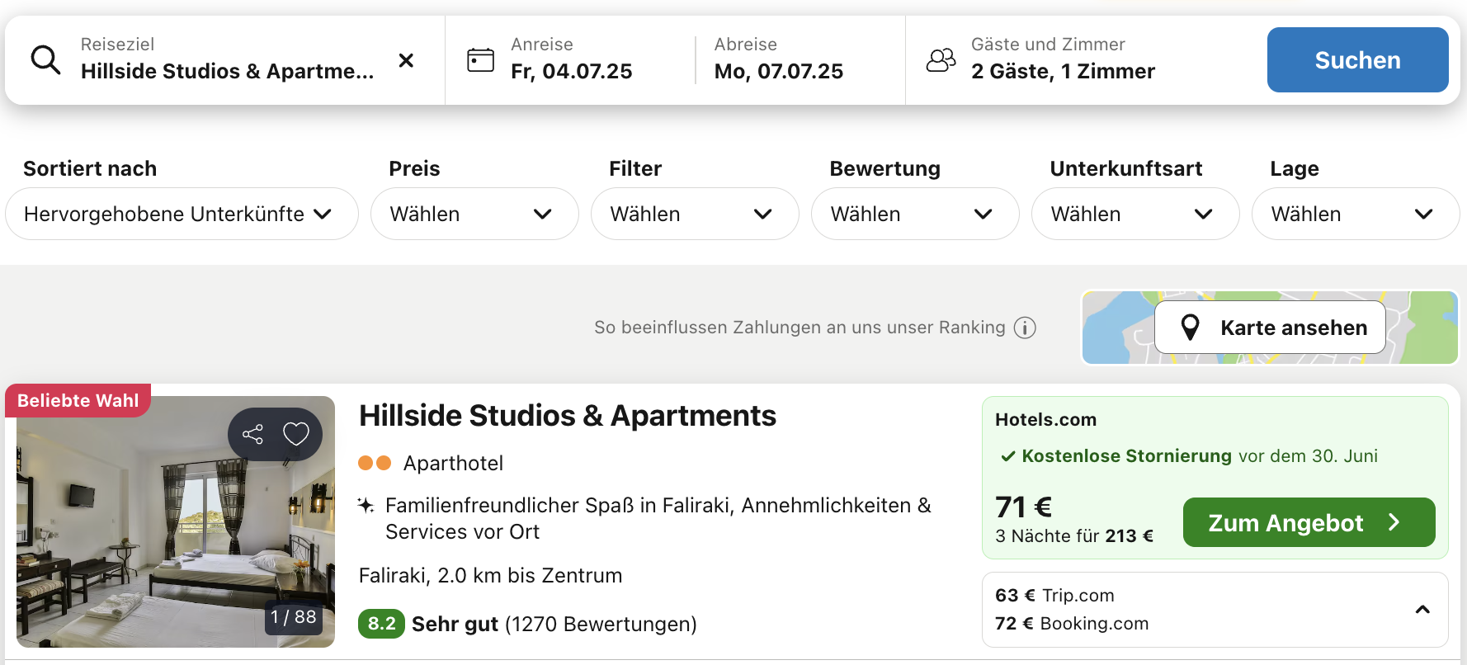Viewport: 1467px width, 665px height.
Task: Change the Abreise date Mo, 07.07.25
Action: click(x=779, y=72)
